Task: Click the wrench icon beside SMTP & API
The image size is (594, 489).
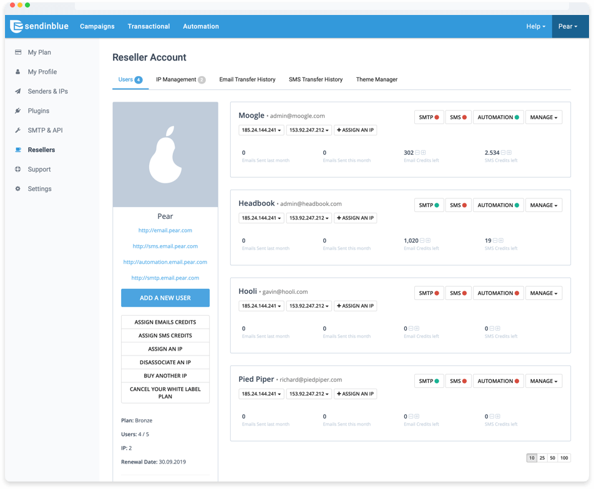Action: pyautogui.click(x=18, y=130)
